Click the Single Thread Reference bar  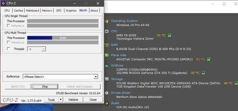click(x=63, y=26)
